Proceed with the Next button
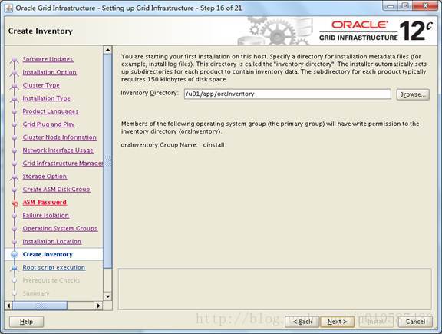 [x=337, y=322]
